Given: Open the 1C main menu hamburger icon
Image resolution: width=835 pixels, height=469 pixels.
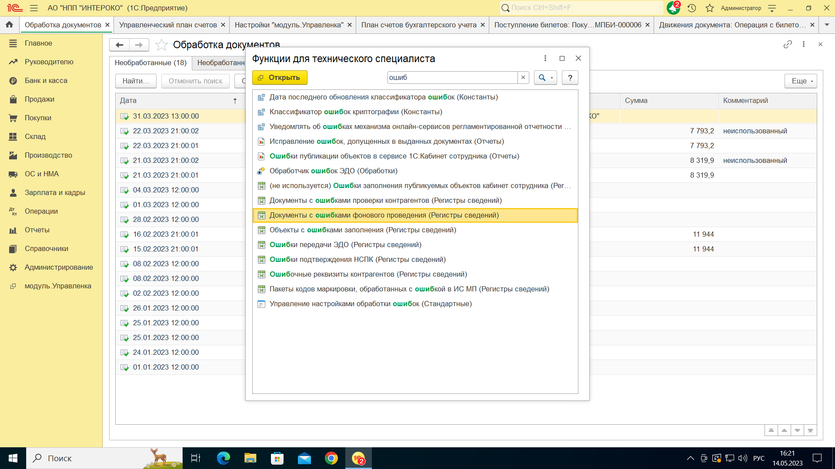Looking at the screenshot, I should click(34, 8).
